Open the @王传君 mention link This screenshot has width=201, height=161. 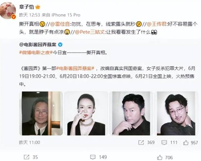[x=157, y=24]
